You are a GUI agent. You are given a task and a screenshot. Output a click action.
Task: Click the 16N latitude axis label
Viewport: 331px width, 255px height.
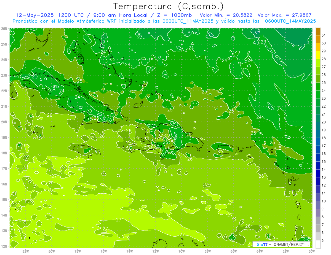tap(4, 184)
